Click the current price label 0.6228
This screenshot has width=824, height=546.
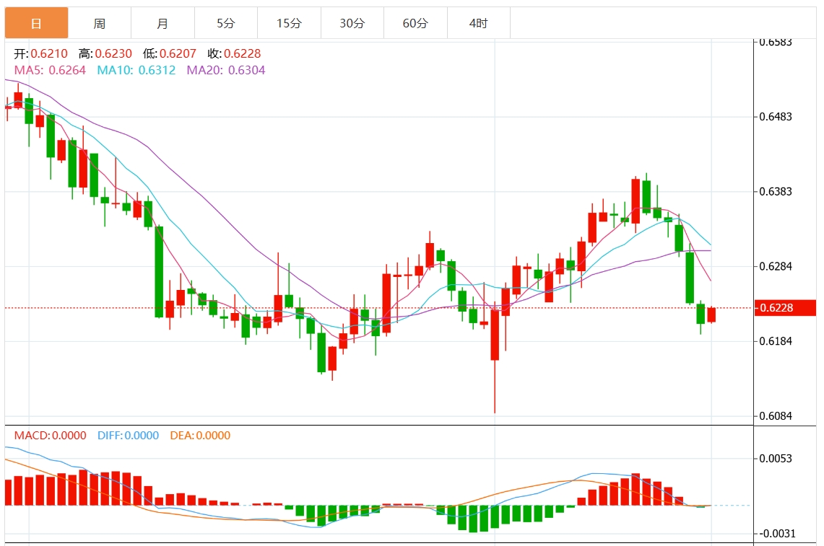click(x=786, y=308)
